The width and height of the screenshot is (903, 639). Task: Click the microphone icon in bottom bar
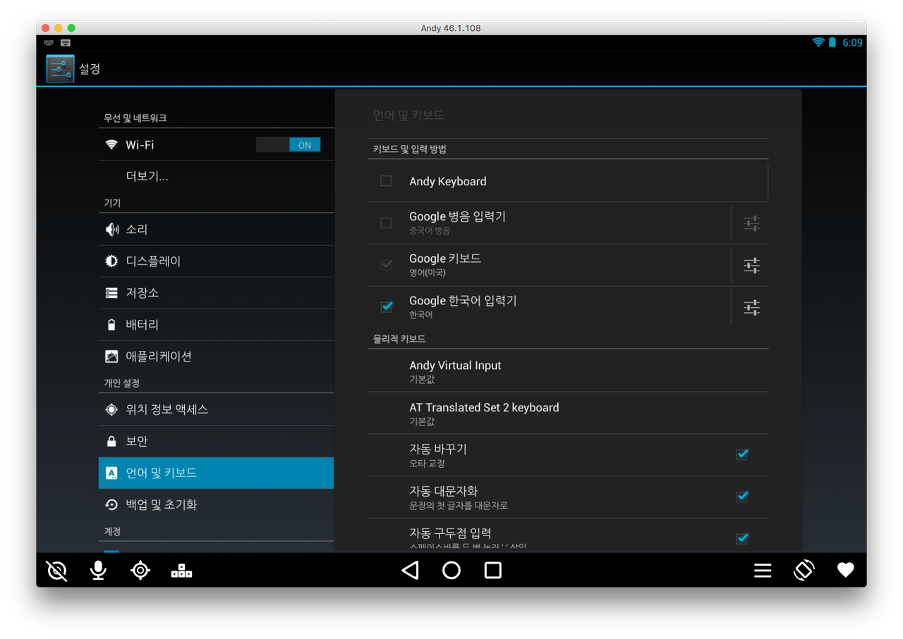[99, 570]
